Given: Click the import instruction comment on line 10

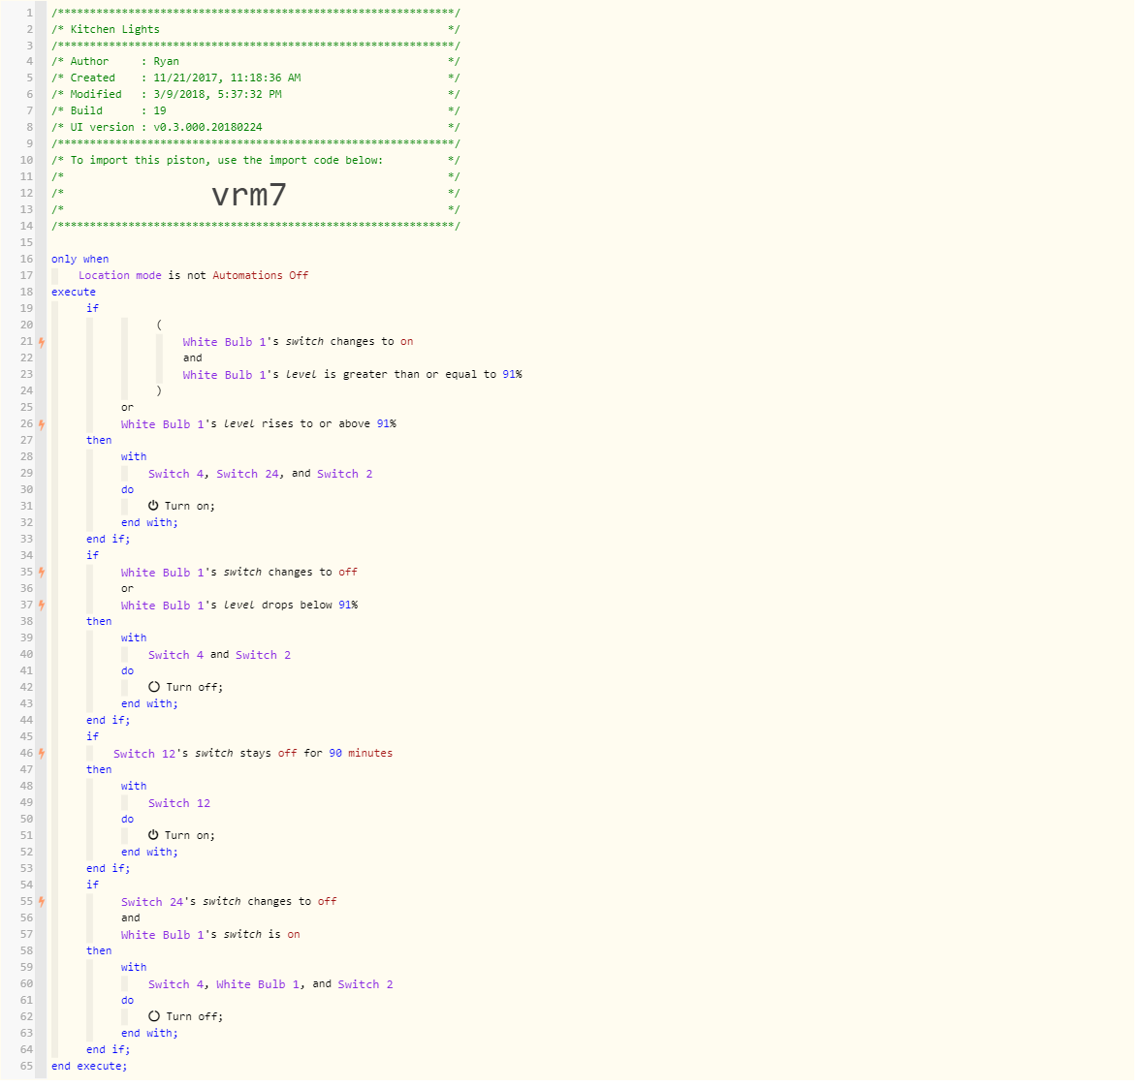Looking at the screenshot, I should [256, 160].
